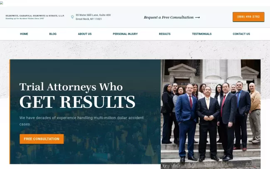Open the Silbowitz, Garafola firm logo

[x=35, y=17]
